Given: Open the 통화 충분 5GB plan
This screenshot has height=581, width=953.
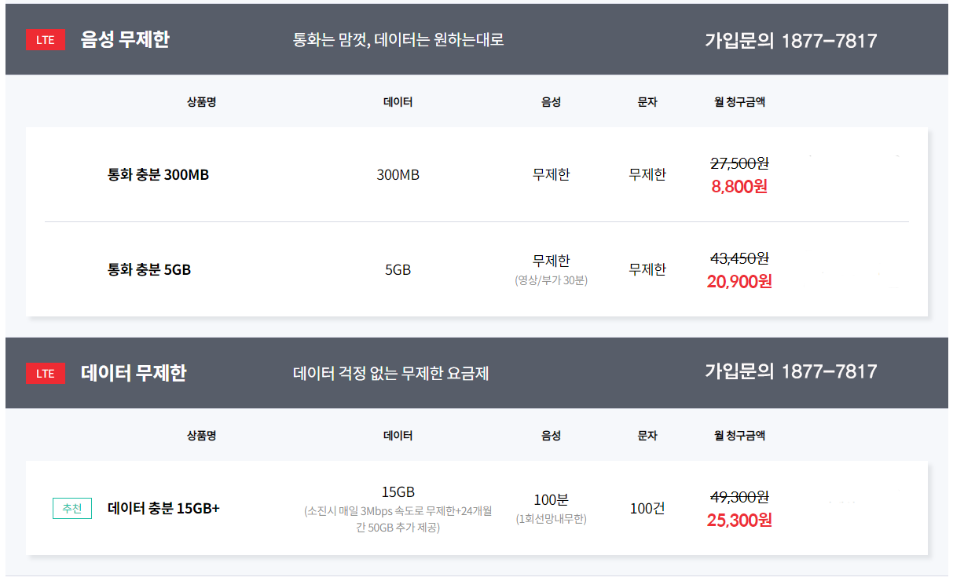Looking at the screenshot, I should pyautogui.click(x=149, y=269).
